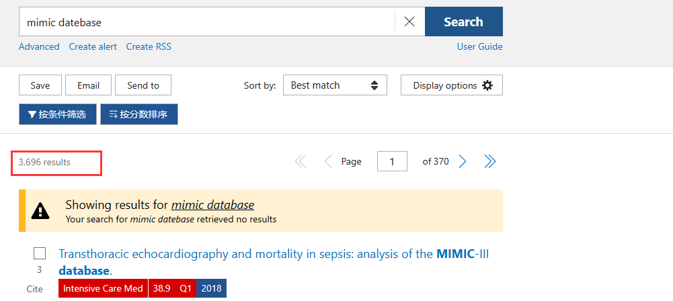This screenshot has width=673, height=301.
Task: Open the Send to menu
Action: pyautogui.click(x=143, y=85)
